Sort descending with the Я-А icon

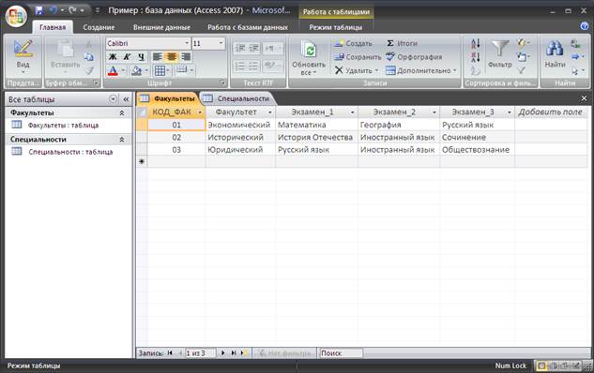point(475,57)
